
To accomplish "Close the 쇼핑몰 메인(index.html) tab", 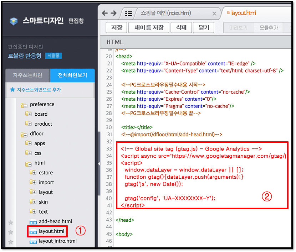I will (x=214, y=14).
